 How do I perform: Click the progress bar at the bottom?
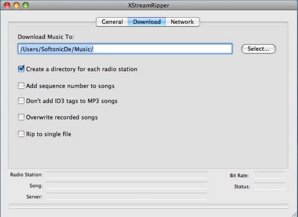149,206
